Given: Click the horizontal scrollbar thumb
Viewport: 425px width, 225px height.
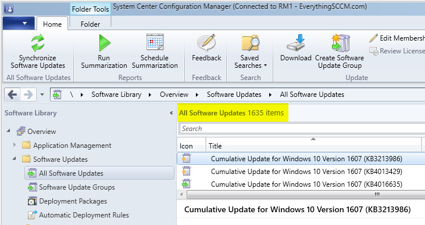Looking at the screenshot, I should (306, 194).
